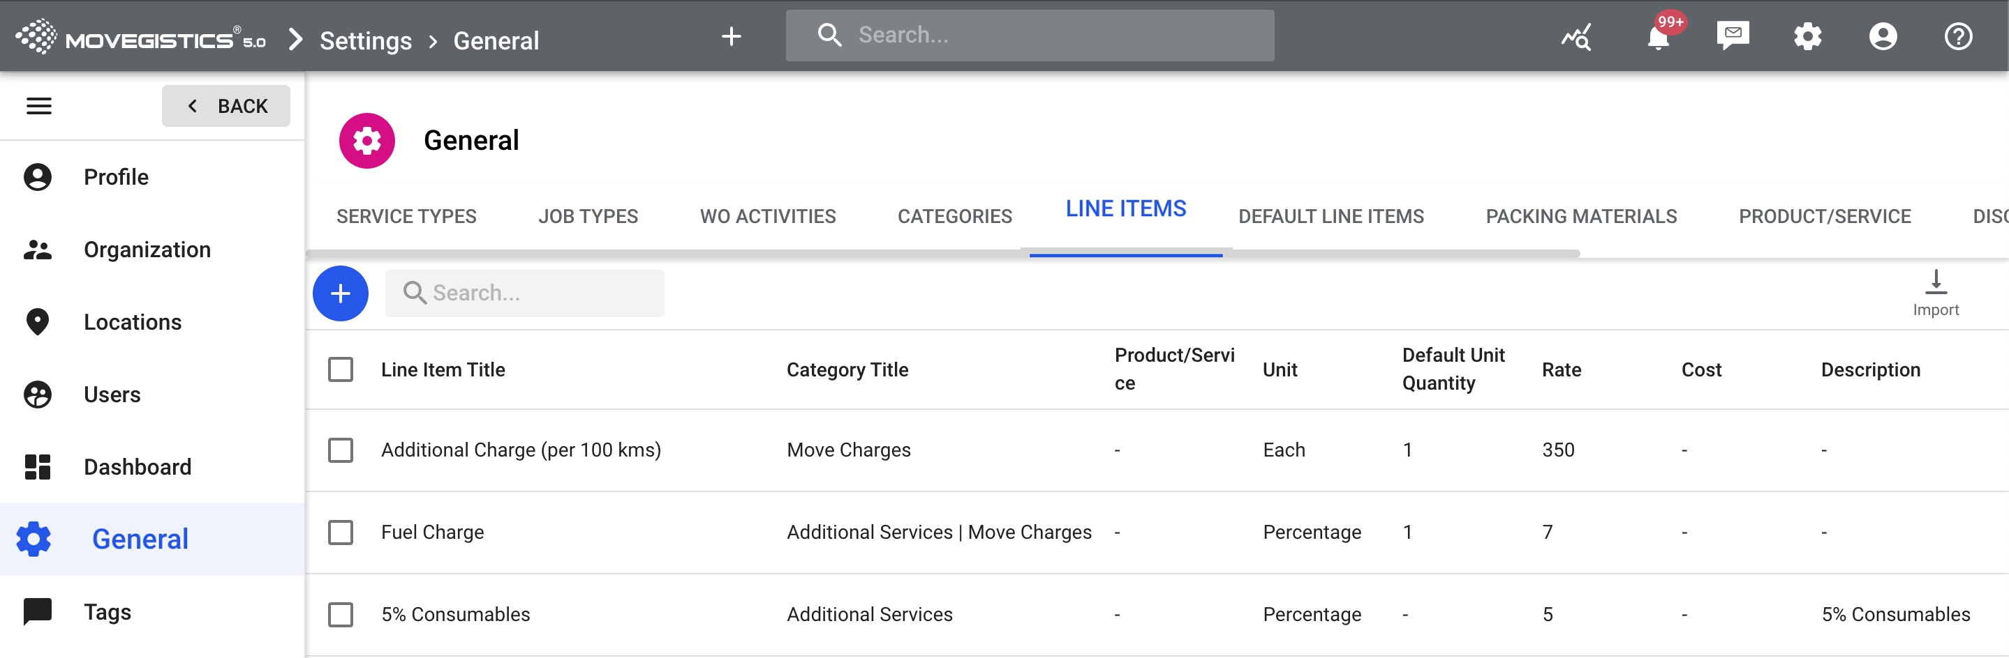Toggle the select-all header checkbox
Viewport: 2009px width, 658px height.
coord(340,369)
